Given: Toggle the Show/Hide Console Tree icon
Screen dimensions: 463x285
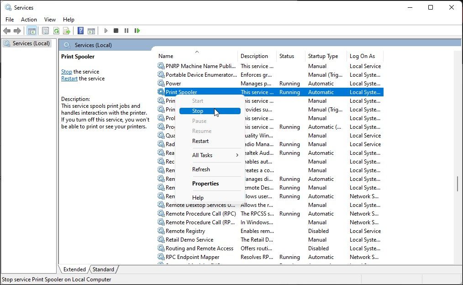Looking at the screenshot, I should pos(31,31).
